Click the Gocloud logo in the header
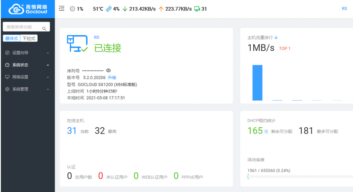The height and width of the screenshot is (192, 353). click(27, 9)
